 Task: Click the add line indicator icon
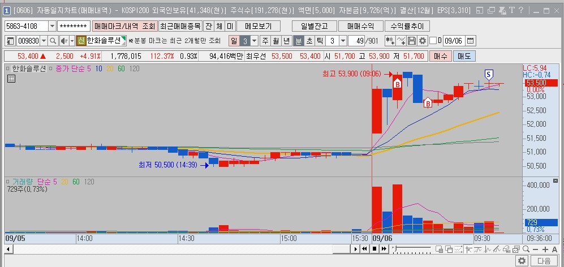tap(401, 41)
